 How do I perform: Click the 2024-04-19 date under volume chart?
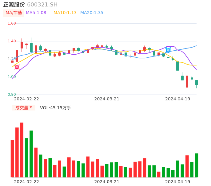point(177,182)
